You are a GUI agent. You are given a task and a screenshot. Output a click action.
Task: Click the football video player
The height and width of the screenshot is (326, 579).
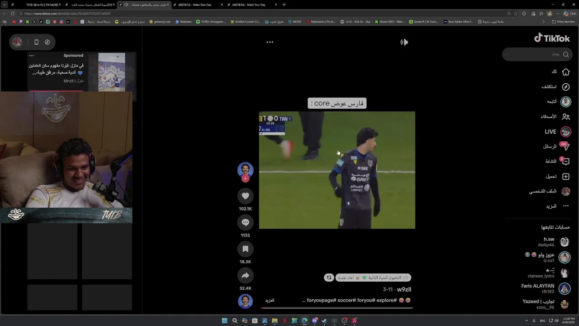(337, 170)
